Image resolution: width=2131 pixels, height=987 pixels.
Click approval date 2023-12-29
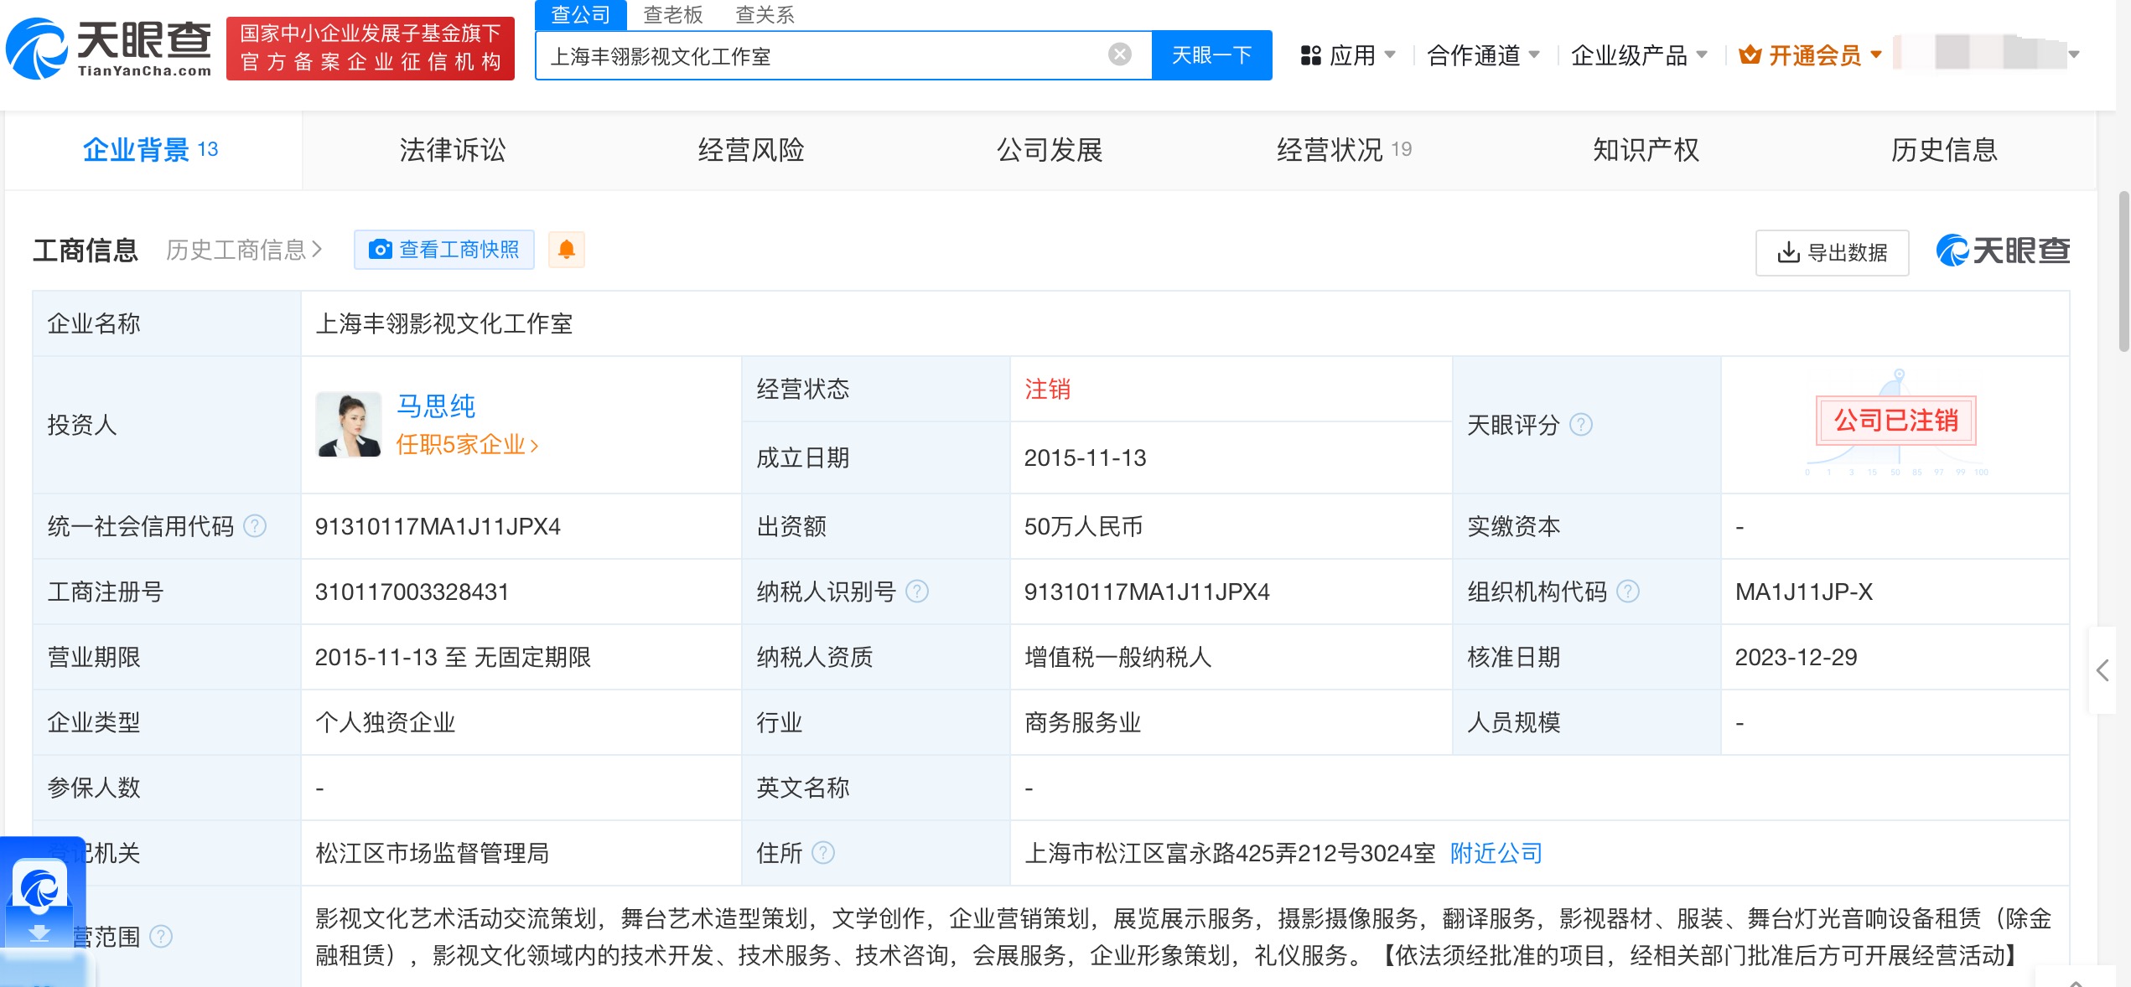1796,657
